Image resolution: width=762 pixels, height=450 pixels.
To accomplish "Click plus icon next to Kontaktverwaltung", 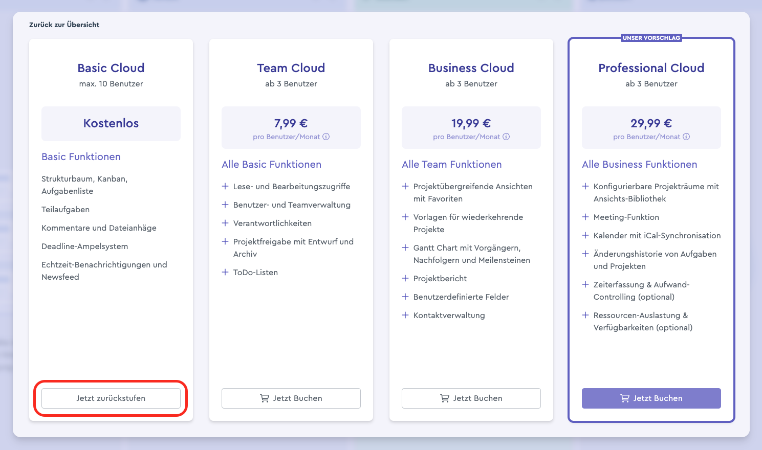I will [405, 315].
